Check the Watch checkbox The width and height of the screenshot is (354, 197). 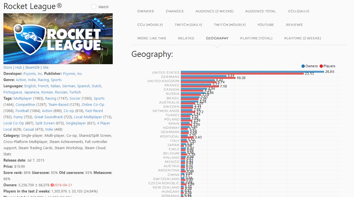pyautogui.click(x=94, y=7)
